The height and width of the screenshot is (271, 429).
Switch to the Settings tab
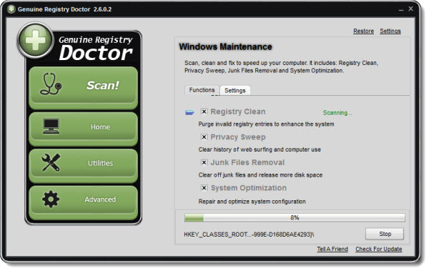235,90
